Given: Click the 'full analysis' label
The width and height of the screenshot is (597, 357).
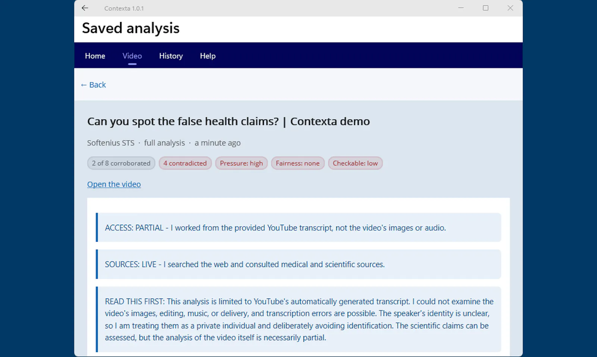Looking at the screenshot, I should point(165,143).
